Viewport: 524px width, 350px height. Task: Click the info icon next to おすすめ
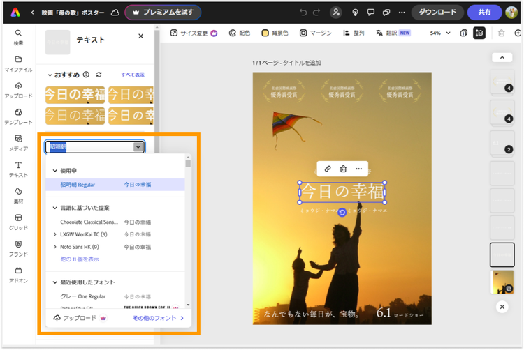pos(86,75)
